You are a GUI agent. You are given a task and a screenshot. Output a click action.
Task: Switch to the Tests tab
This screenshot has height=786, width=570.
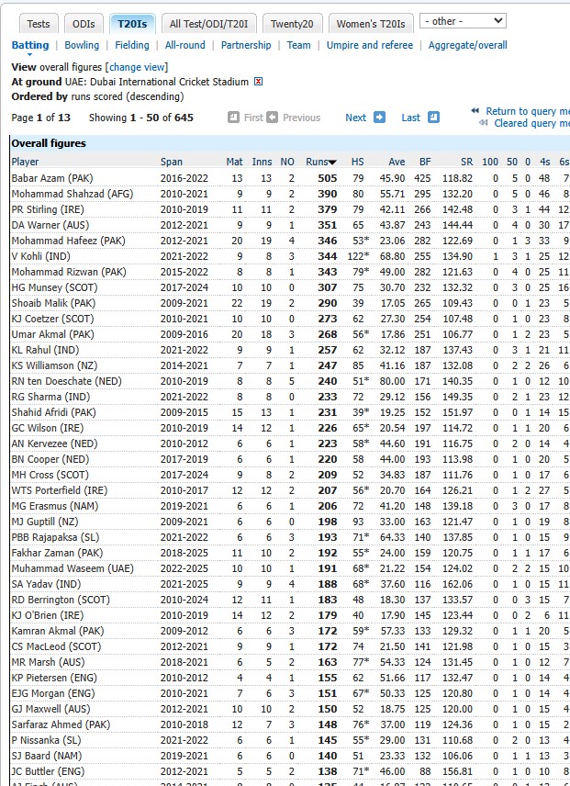tap(39, 24)
